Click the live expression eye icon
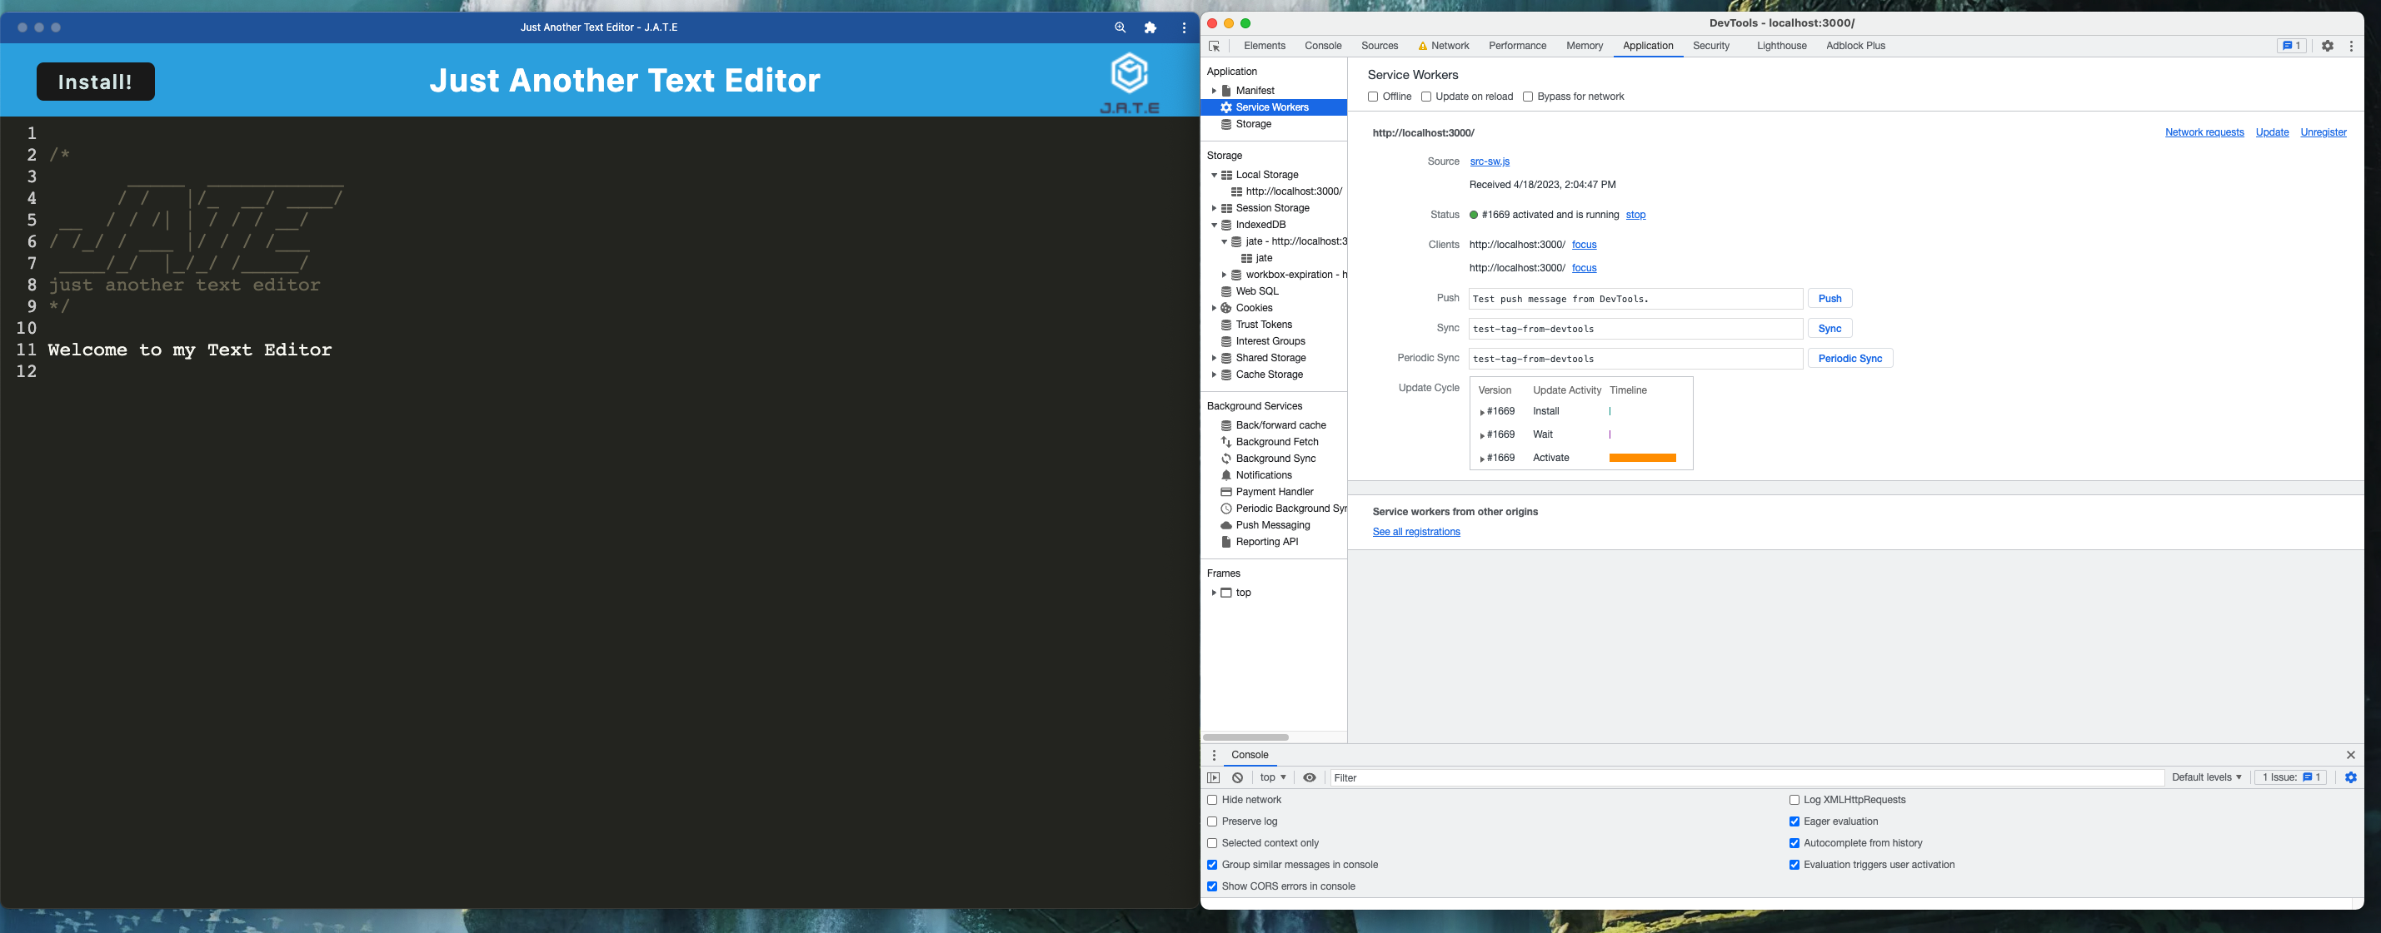Image resolution: width=2381 pixels, height=933 pixels. click(1310, 778)
